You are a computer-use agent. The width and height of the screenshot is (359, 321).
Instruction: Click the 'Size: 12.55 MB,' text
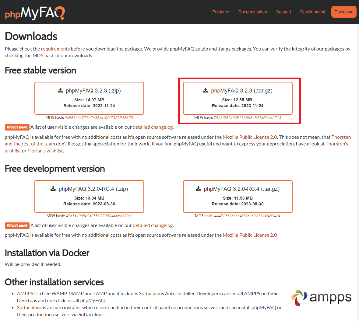pyautogui.click(x=238, y=100)
